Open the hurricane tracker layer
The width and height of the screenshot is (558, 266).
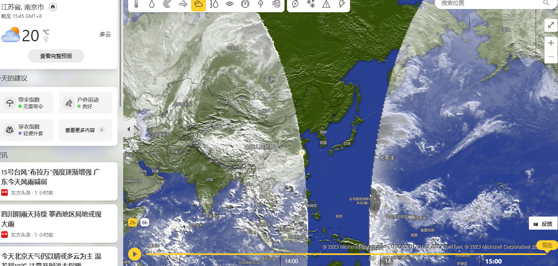click(295, 4)
